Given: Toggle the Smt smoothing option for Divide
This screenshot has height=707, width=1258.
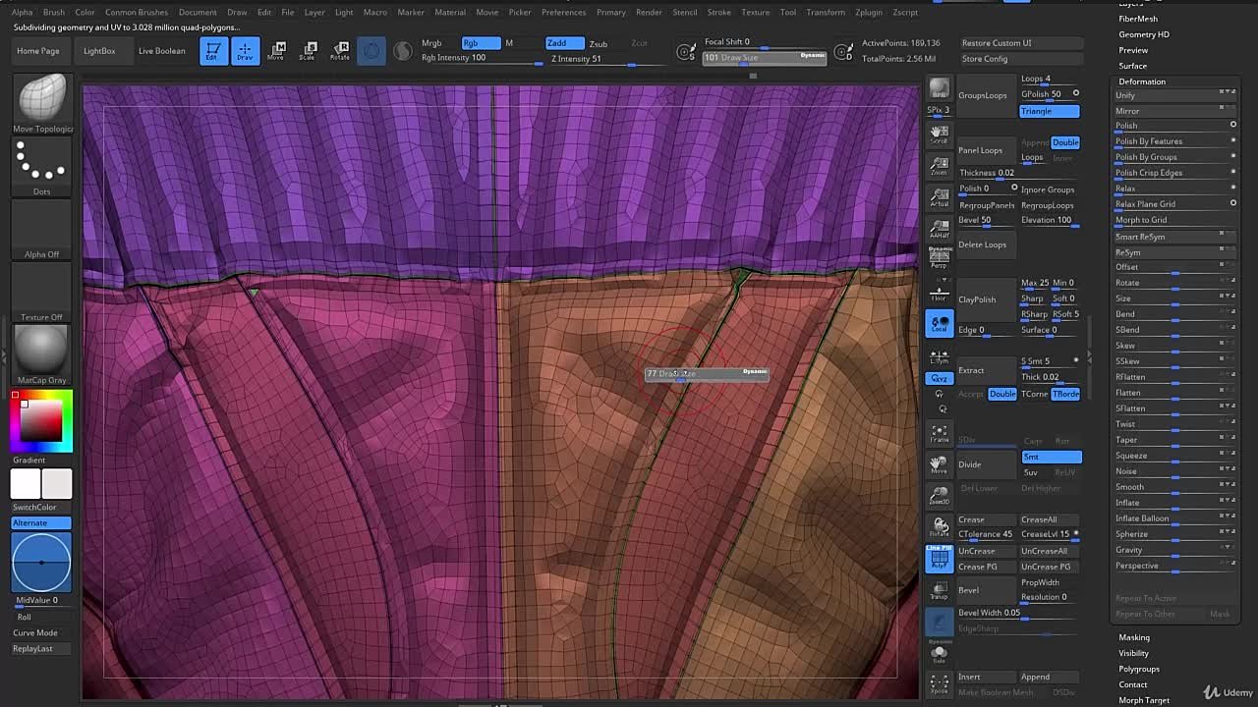Looking at the screenshot, I should [1051, 457].
